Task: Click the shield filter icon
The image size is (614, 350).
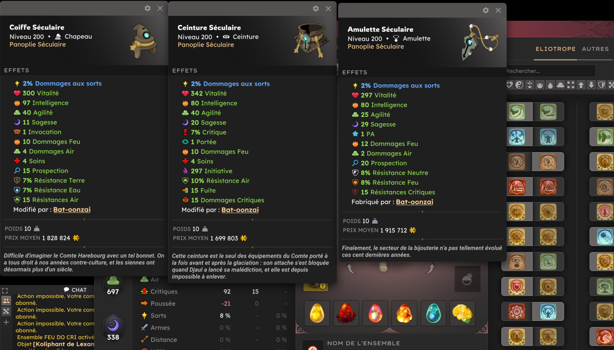Action: pos(601,85)
